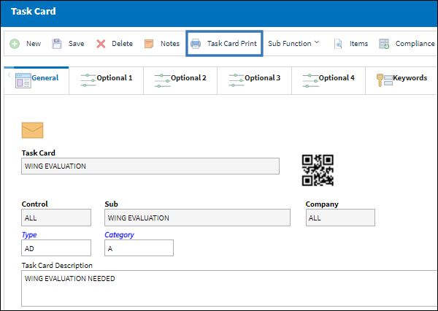Select the General tab label
The height and width of the screenshot is (311, 438).
pyautogui.click(x=45, y=77)
